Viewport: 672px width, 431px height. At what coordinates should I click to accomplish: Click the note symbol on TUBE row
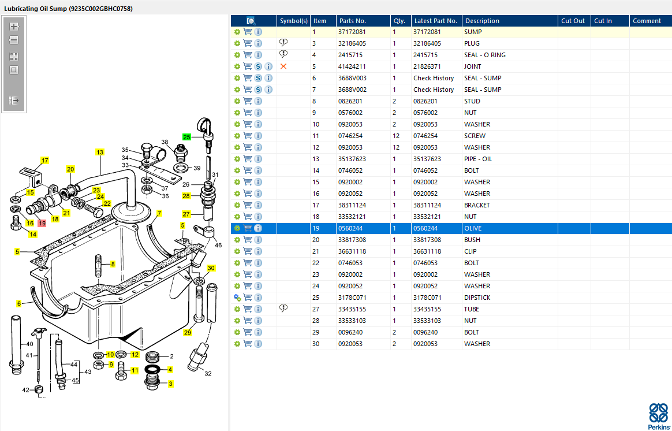coord(283,309)
